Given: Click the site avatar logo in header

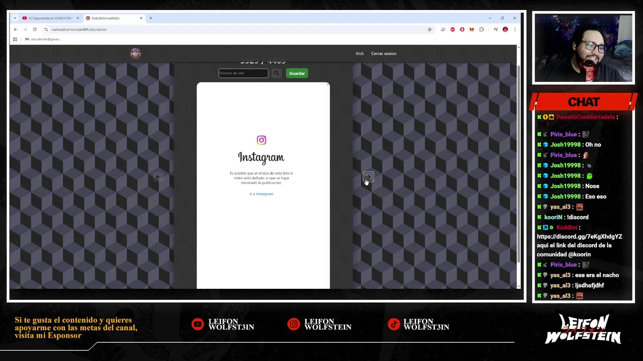Looking at the screenshot, I should (135, 54).
